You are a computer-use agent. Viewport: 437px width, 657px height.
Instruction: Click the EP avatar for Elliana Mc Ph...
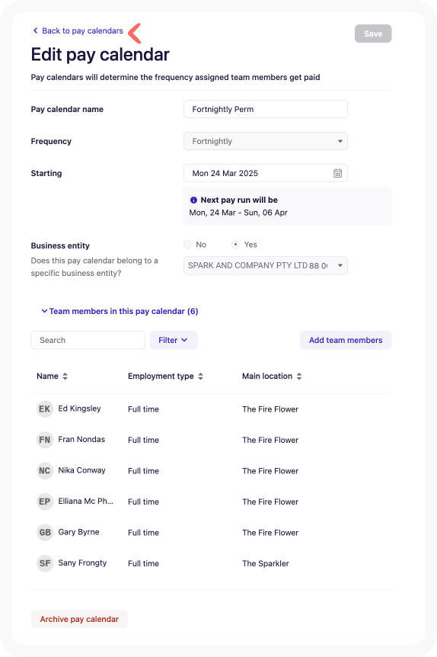point(45,502)
